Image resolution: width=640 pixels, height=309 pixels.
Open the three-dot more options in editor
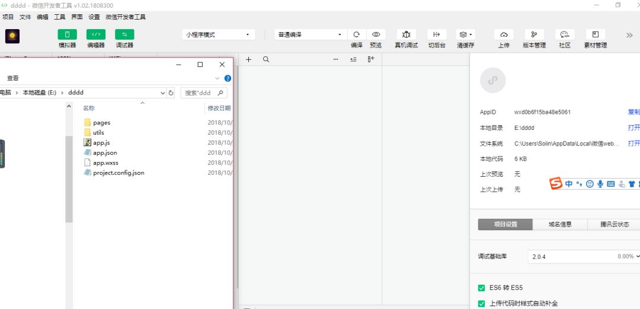point(335,59)
